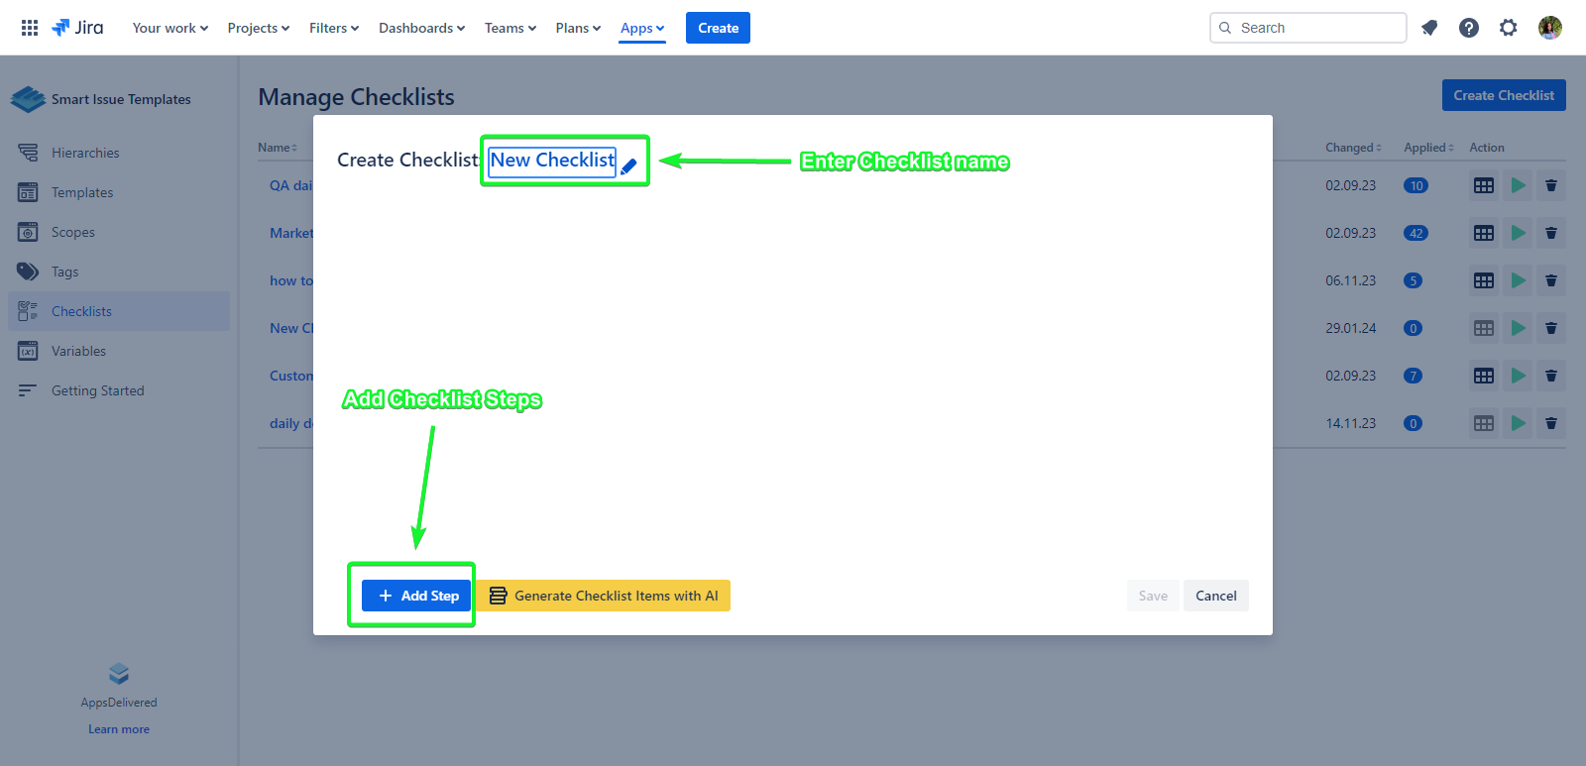This screenshot has width=1586, height=766.
Task: Click Generate Checklist Items with AI
Action: click(604, 596)
